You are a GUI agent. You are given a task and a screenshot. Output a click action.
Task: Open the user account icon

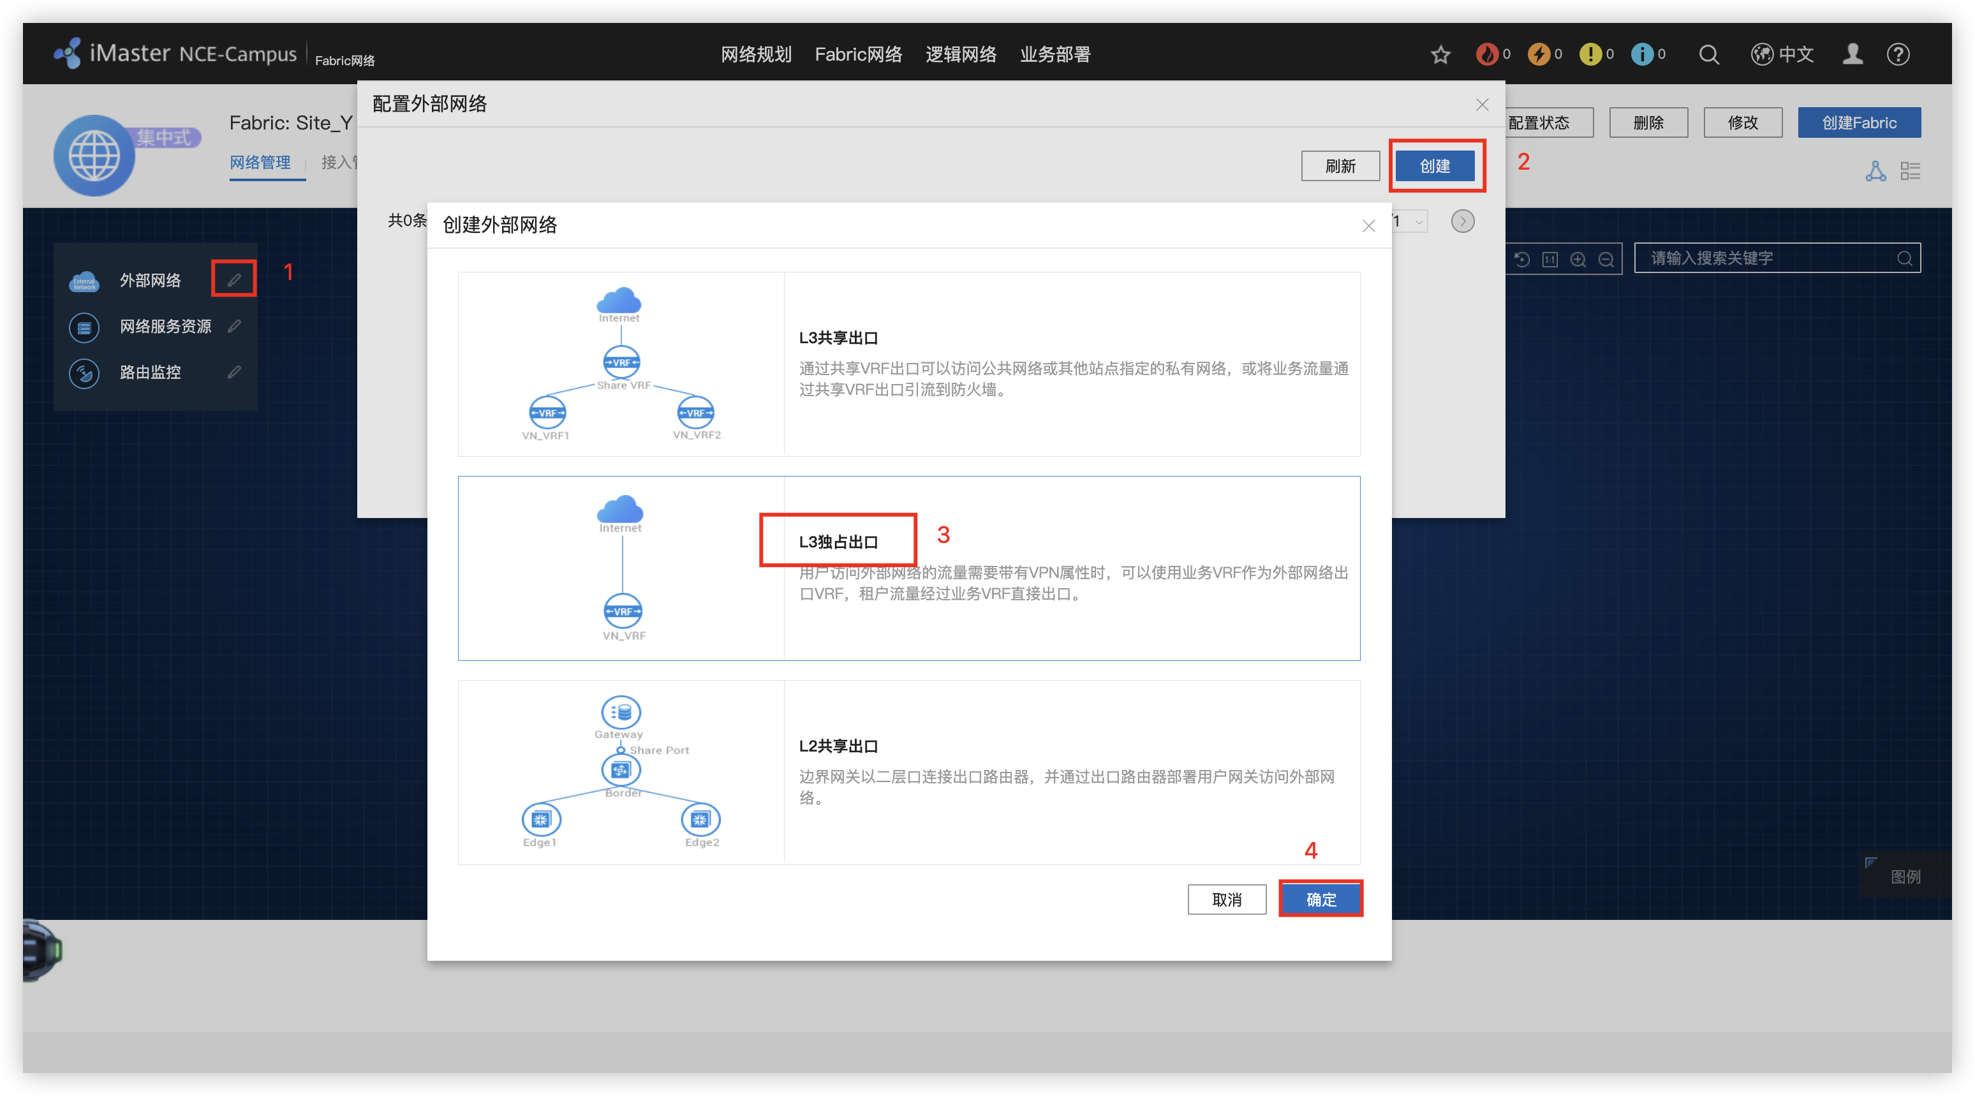point(1853,54)
